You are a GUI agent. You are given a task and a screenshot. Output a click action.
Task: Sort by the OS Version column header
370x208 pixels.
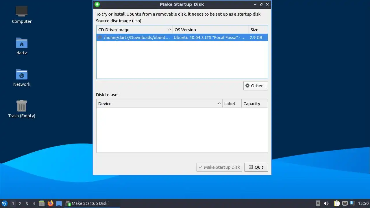point(211,30)
